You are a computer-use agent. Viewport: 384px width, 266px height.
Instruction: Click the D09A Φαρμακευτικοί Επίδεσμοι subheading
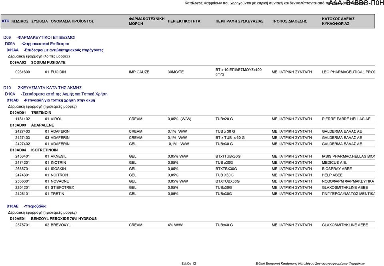click(37, 44)
